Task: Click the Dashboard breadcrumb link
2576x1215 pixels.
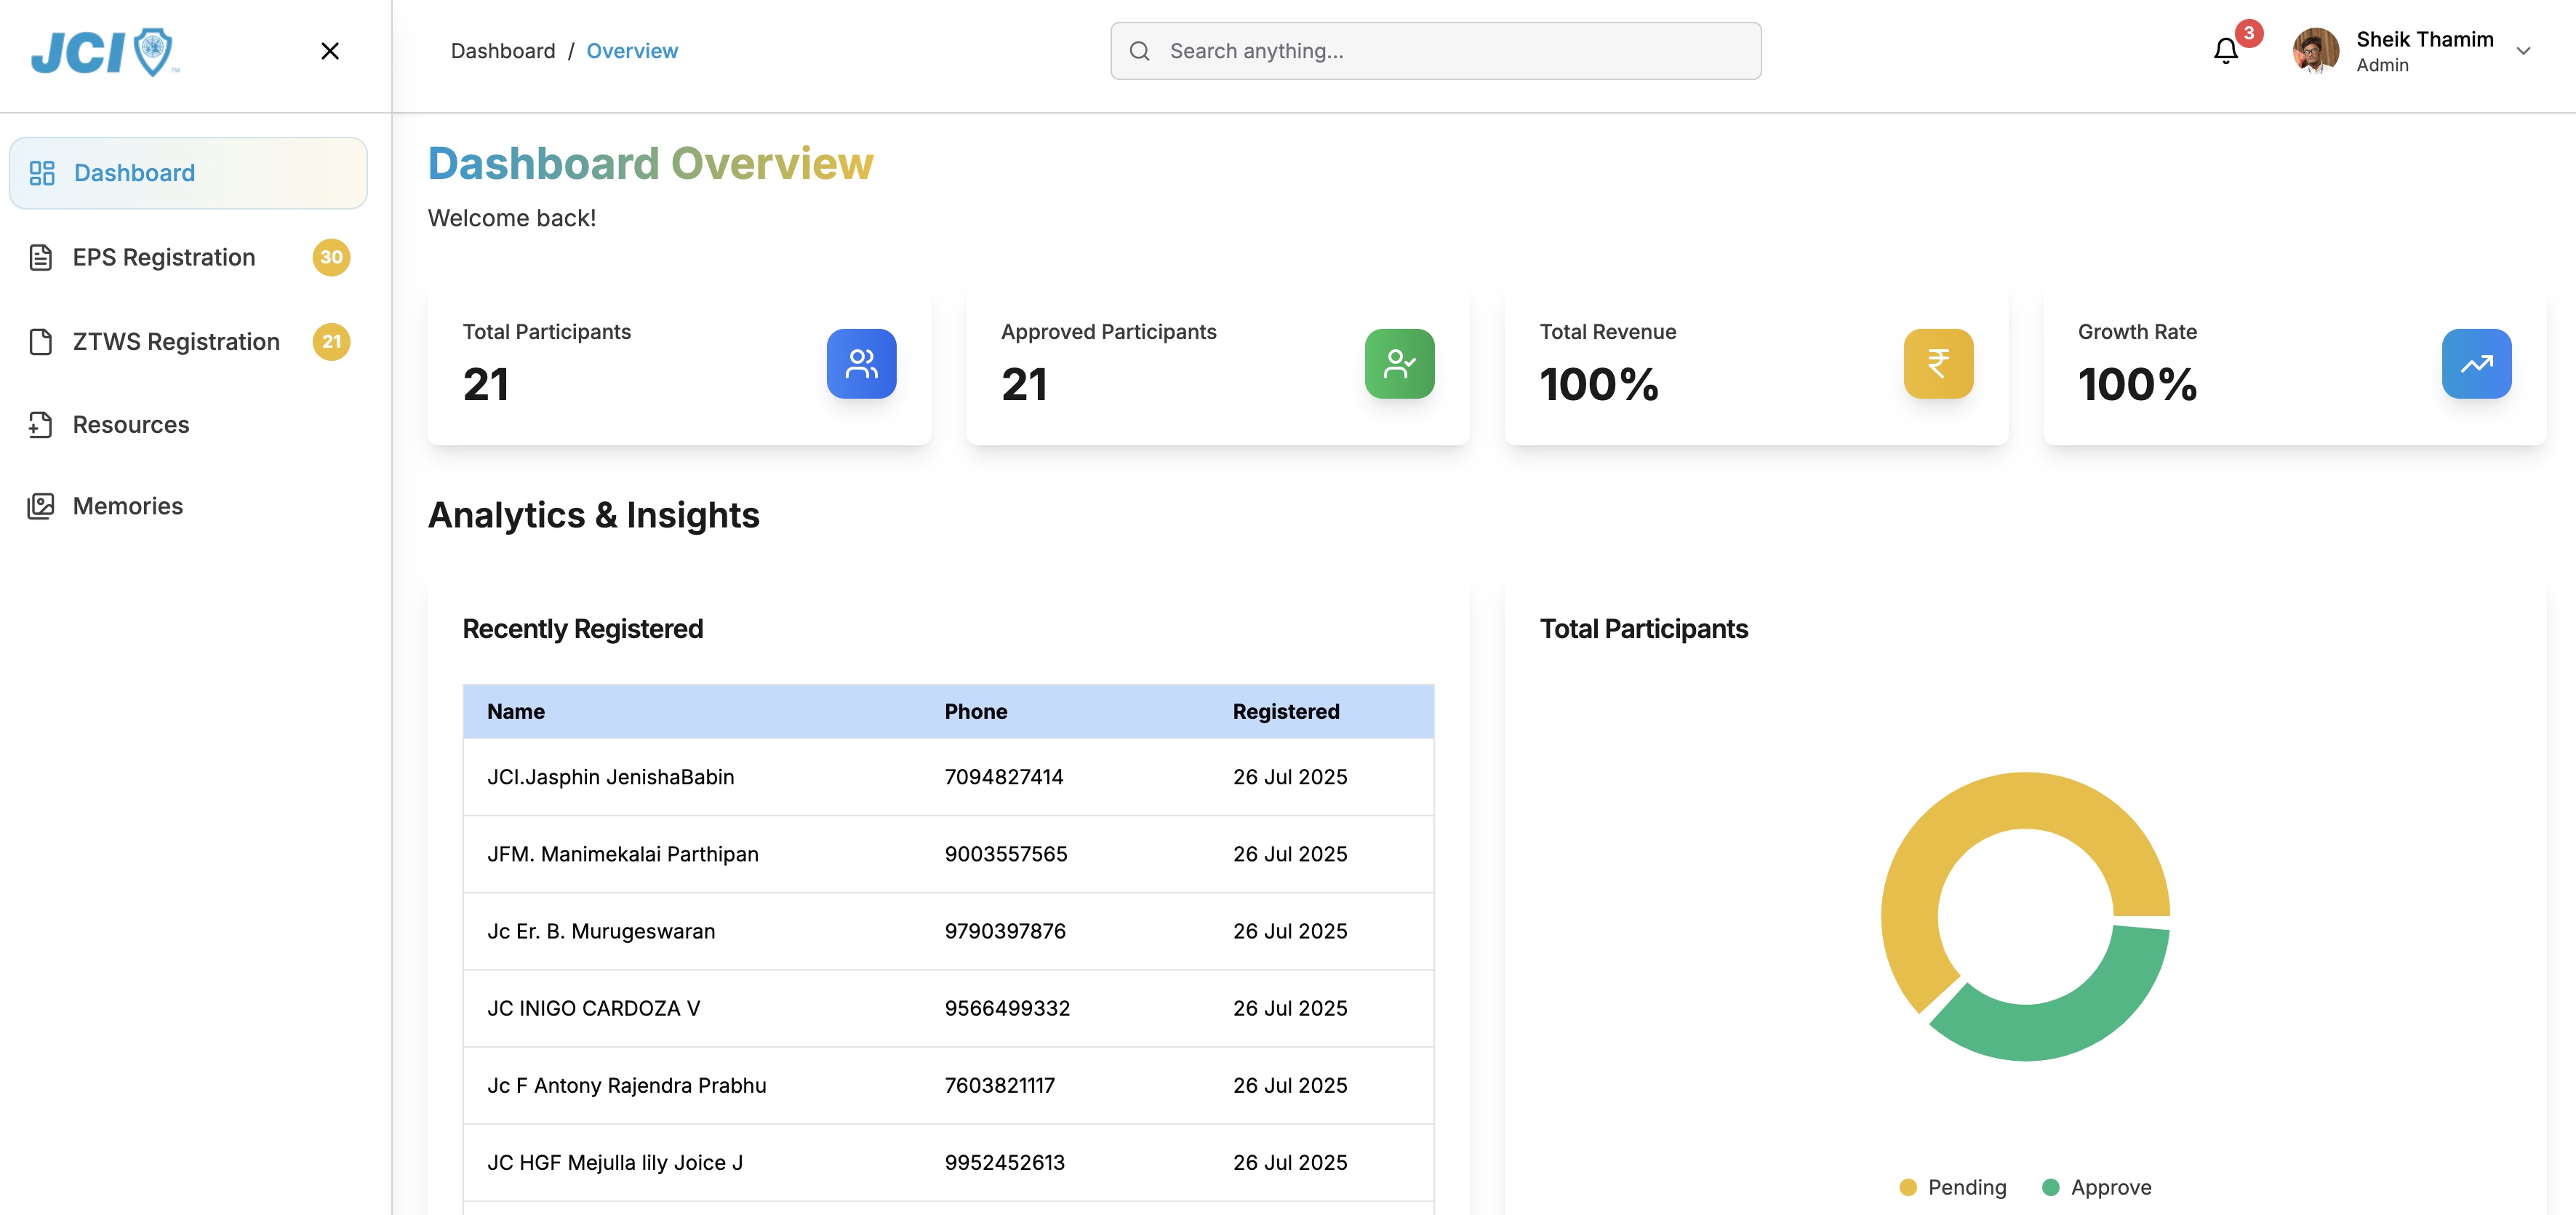Action: pyautogui.click(x=502, y=51)
